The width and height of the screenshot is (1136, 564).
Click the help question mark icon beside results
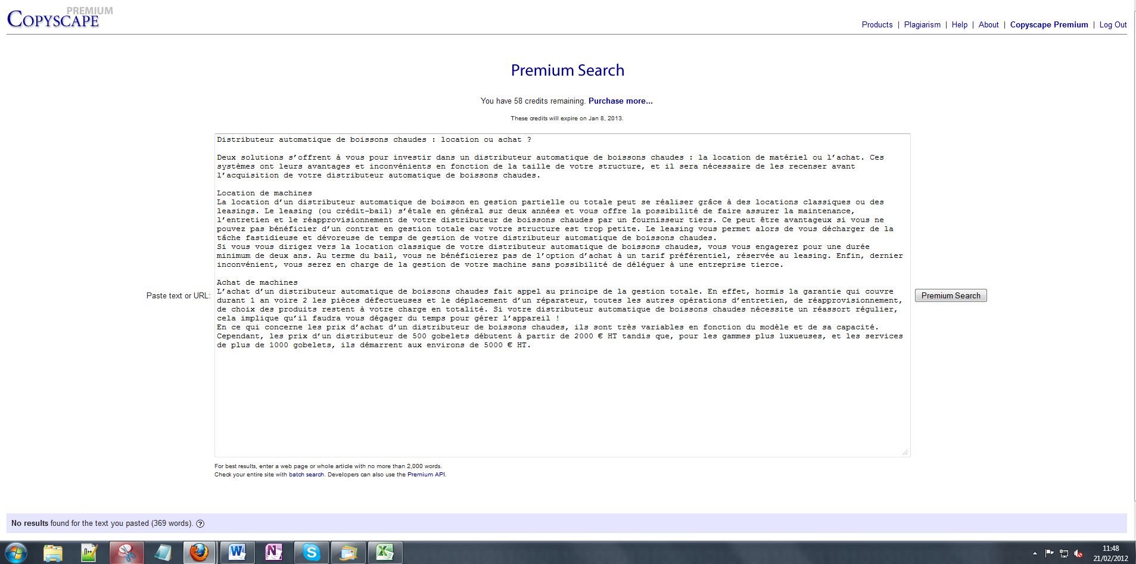(x=200, y=524)
